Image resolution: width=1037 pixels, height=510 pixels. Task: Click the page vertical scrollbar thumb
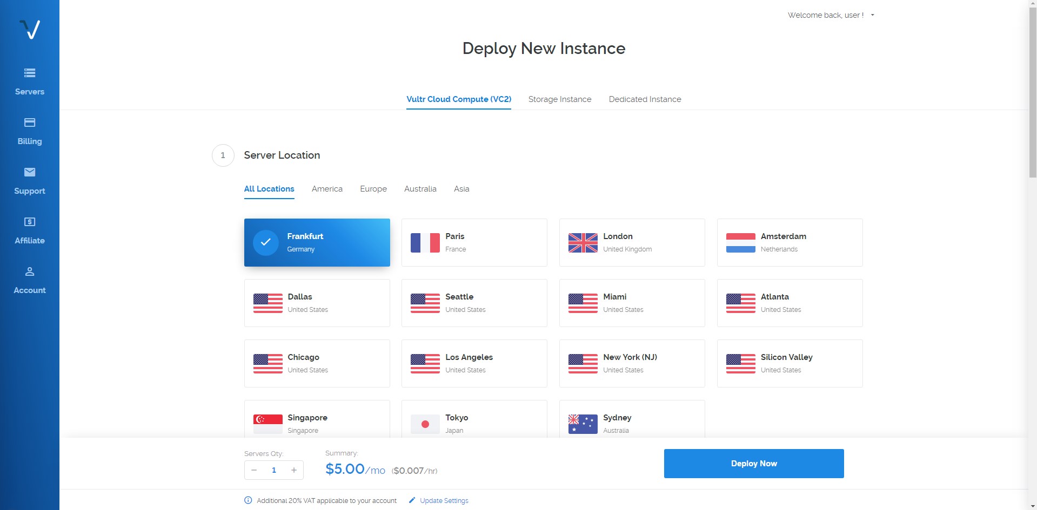point(1033,92)
